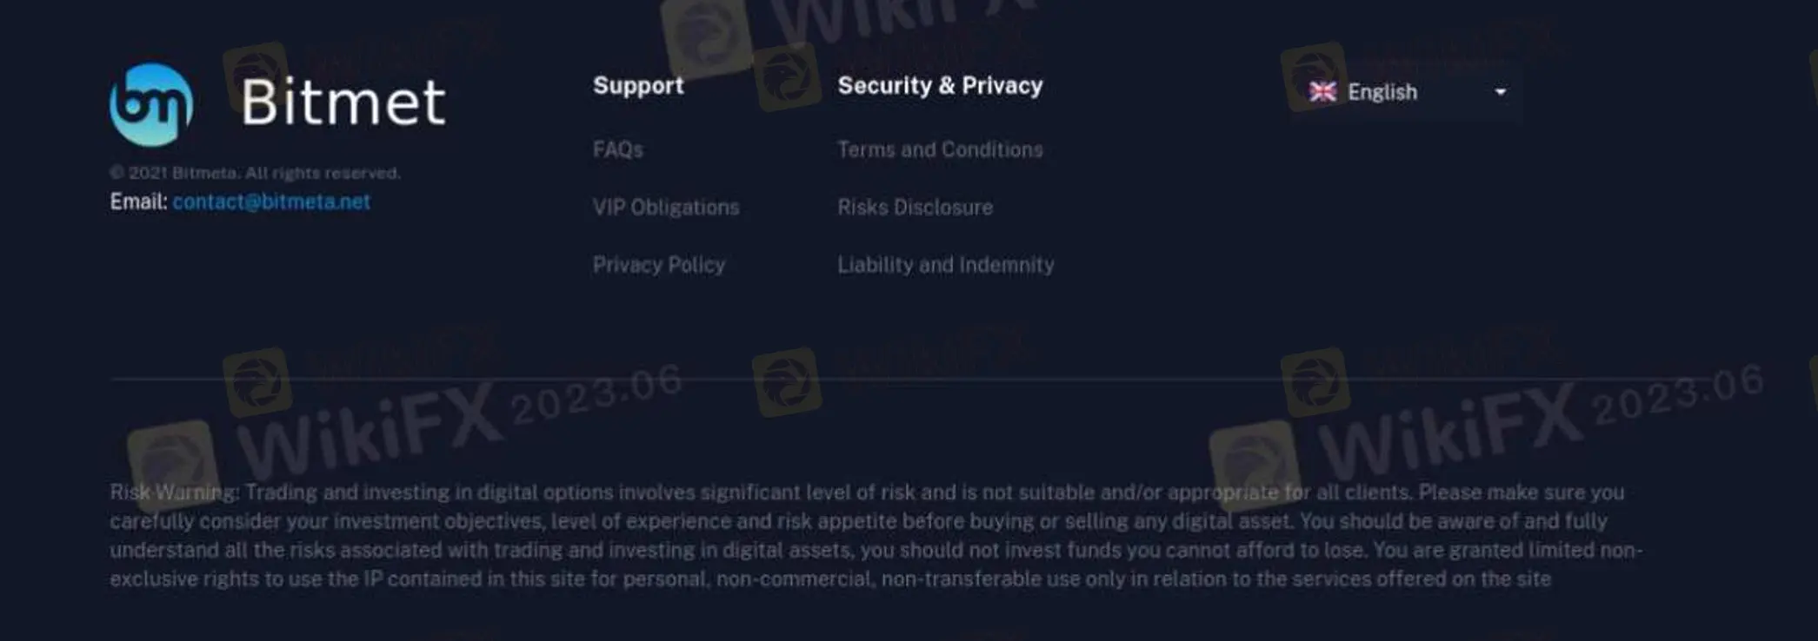This screenshot has width=1818, height=641.
Task: Click the Support column heading
Action: [638, 86]
